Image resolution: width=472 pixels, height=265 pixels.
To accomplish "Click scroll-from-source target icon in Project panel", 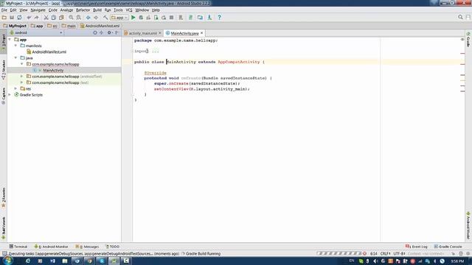I will (95, 32).
